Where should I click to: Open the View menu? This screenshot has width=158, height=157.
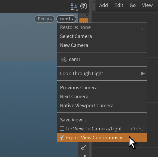pyautogui.click(x=147, y=5)
